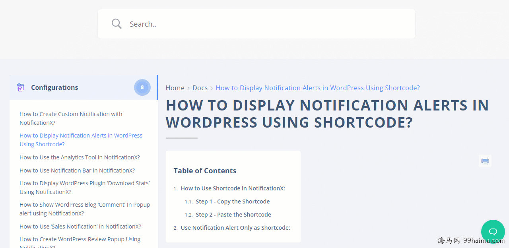Open 'Create WordPress Review Popup' doc
The height and width of the screenshot is (248, 509).
(80, 242)
